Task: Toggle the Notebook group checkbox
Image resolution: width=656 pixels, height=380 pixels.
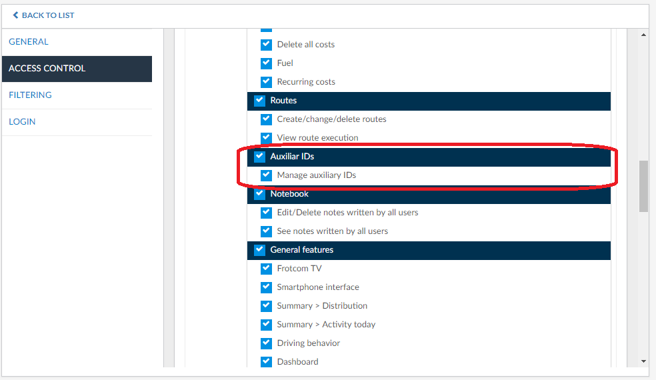Action: 259,194
